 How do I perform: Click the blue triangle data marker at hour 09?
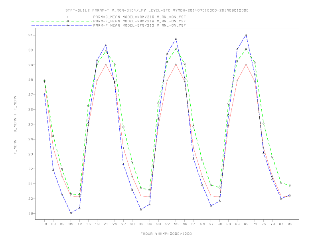pyautogui.click(x=71, y=213)
